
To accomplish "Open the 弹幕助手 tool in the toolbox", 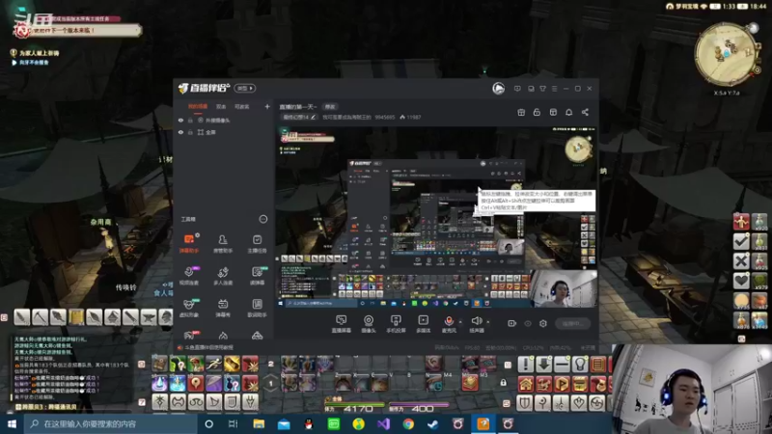I will [x=189, y=243].
